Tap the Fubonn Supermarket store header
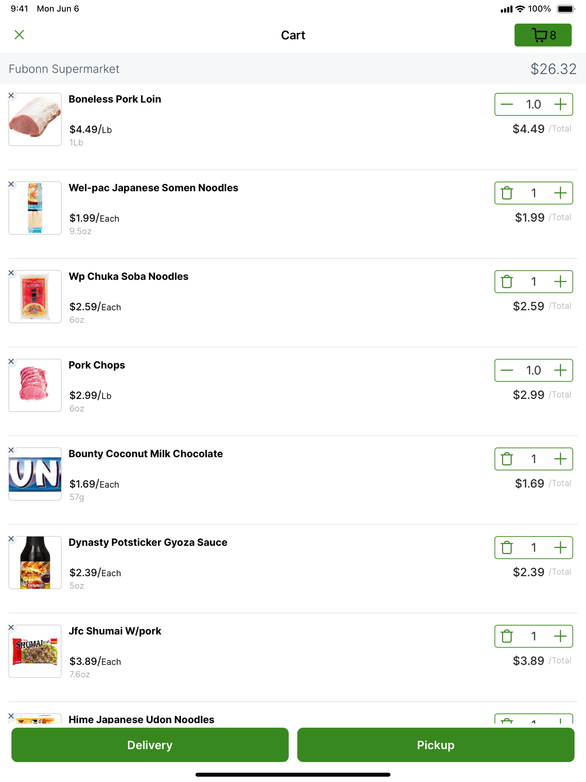 [293, 69]
